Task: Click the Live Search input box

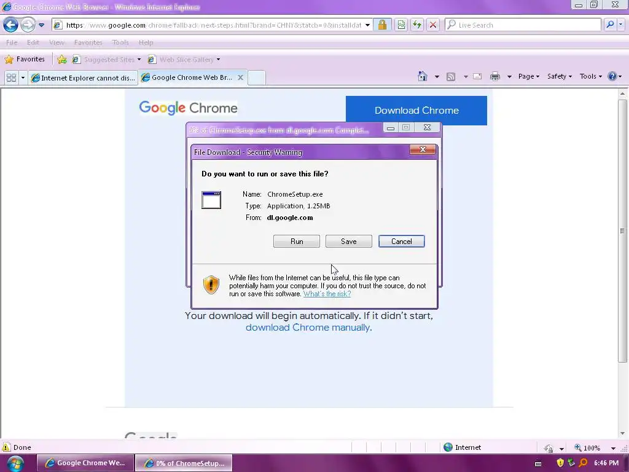Action: 523,25
